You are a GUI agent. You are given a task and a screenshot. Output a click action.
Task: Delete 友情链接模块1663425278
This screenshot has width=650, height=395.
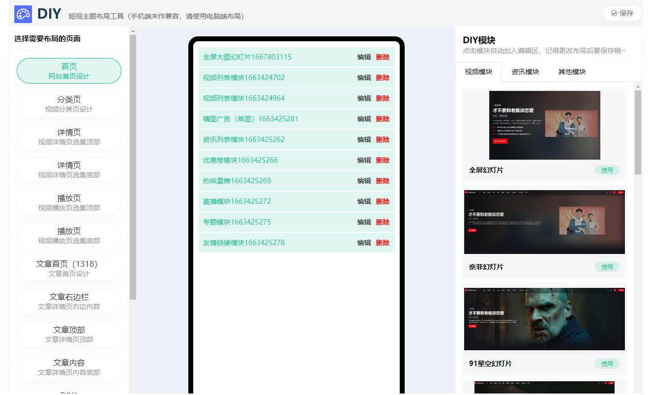(x=383, y=243)
